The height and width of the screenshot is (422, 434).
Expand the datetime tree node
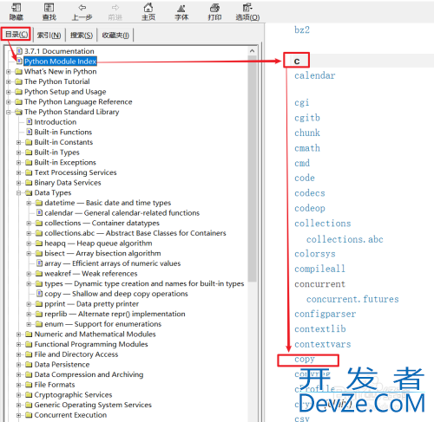[29, 203]
